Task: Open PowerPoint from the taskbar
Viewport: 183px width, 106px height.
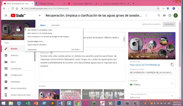Action: (x=36, y=103)
